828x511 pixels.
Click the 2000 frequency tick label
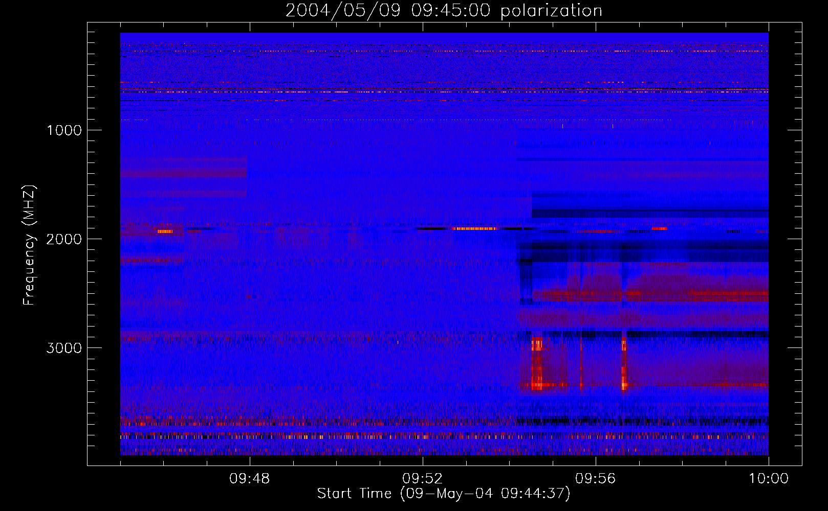[x=64, y=239]
